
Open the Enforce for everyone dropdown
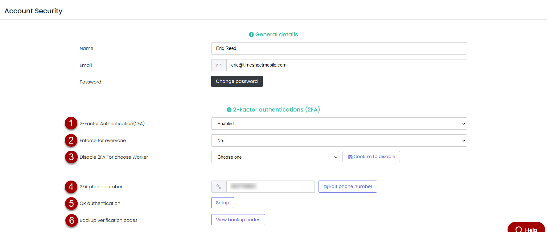(339, 140)
